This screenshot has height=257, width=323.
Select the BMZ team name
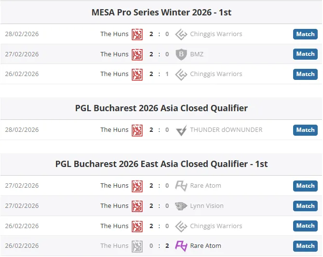point(197,54)
